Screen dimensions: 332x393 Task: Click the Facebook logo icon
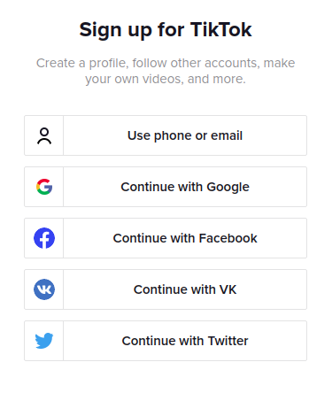tap(44, 238)
